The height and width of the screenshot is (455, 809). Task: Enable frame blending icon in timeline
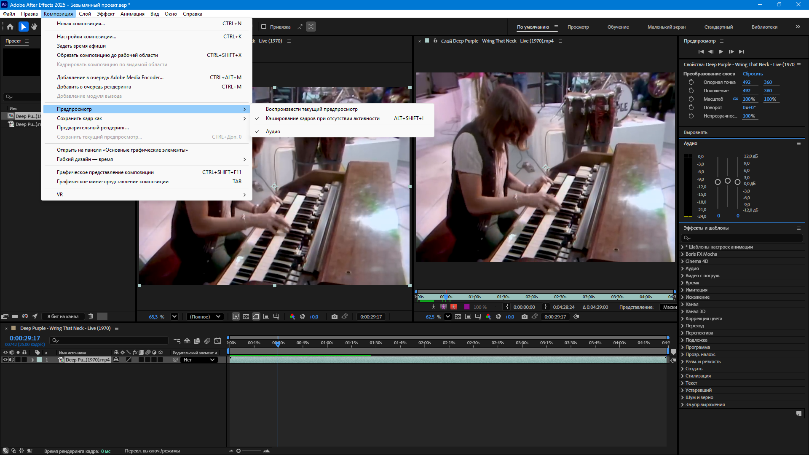(197, 341)
